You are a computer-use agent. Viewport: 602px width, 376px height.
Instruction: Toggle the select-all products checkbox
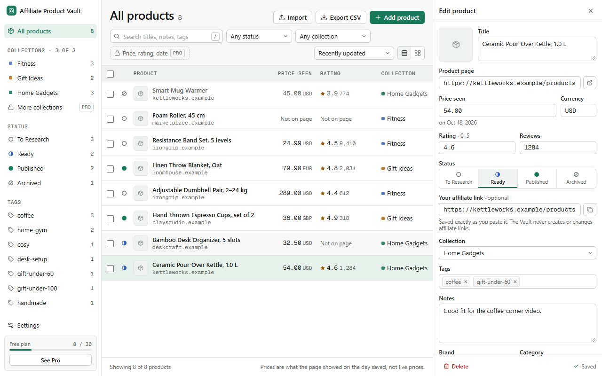110,74
